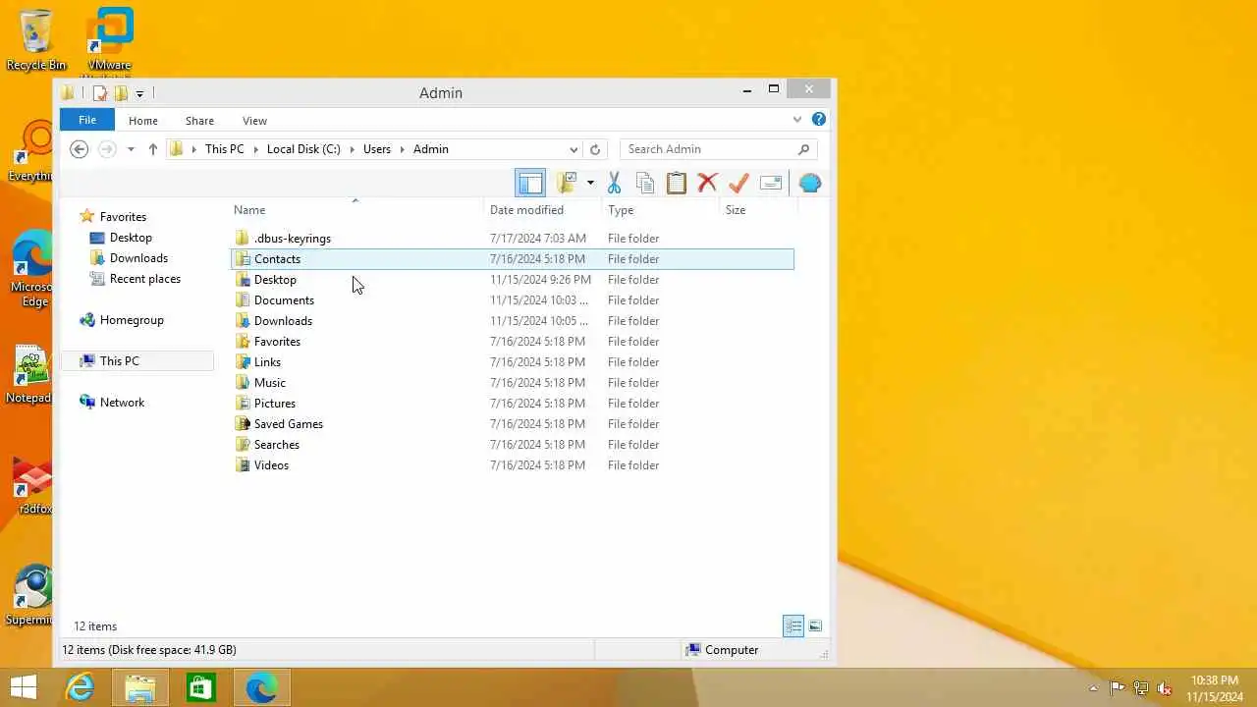The width and height of the screenshot is (1257, 707).
Task: Open Classic Shell settings shell icon
Action: pos(810,183)
